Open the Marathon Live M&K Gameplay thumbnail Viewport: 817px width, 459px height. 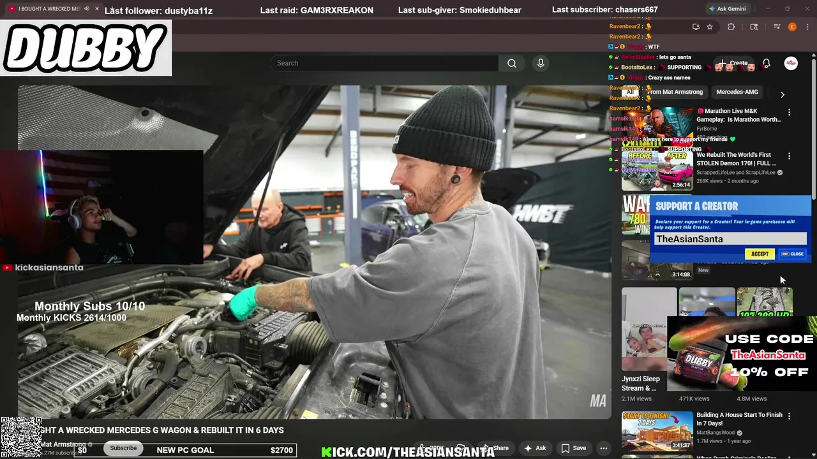[657, 127]
